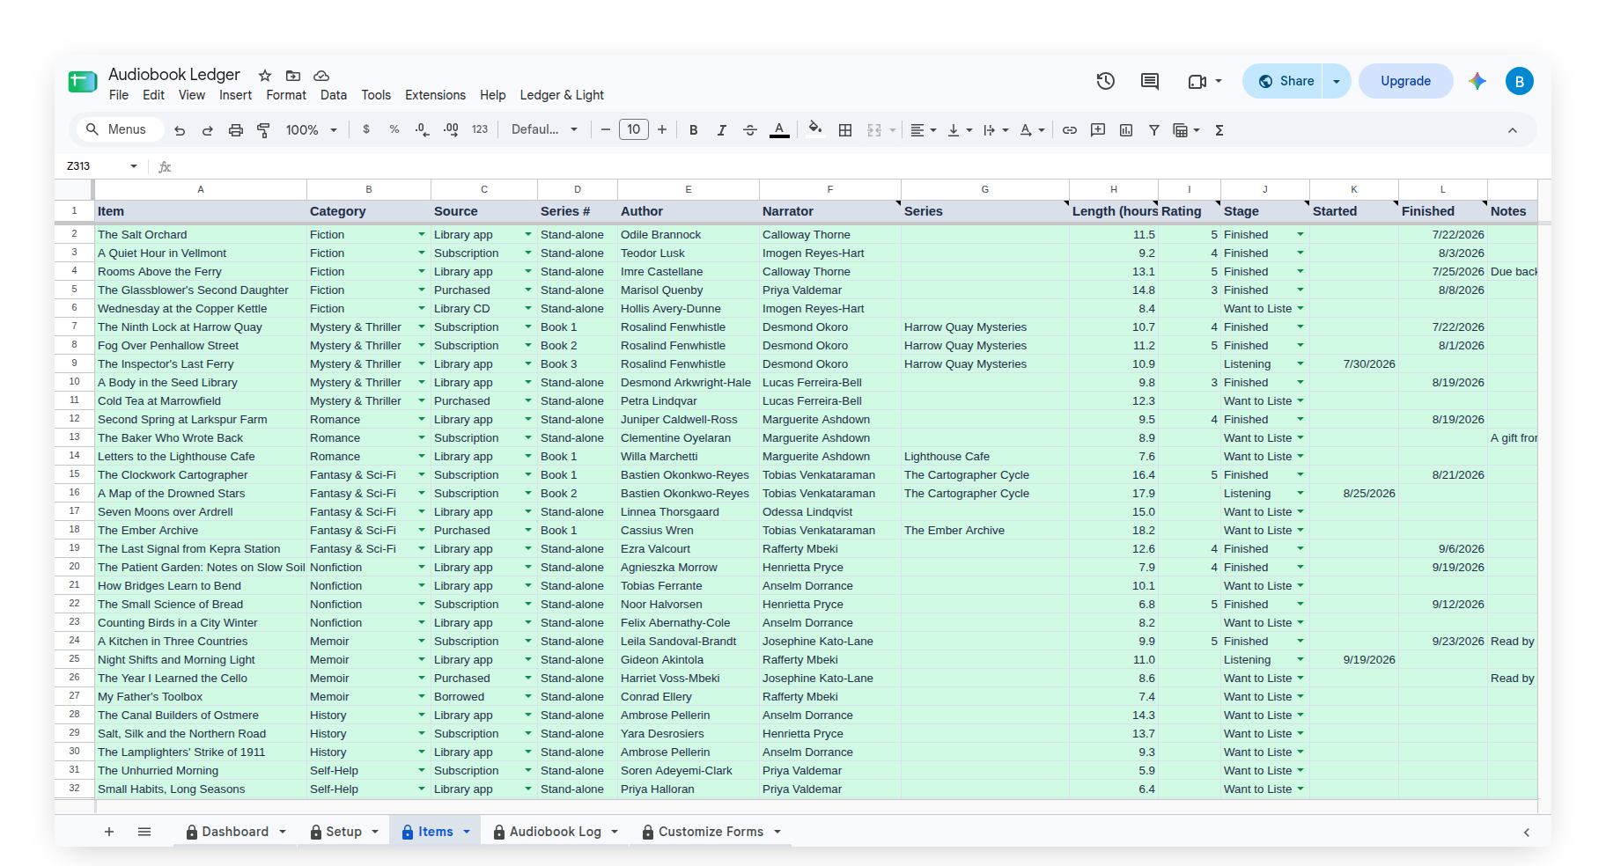Click the Redo icon

208,130
